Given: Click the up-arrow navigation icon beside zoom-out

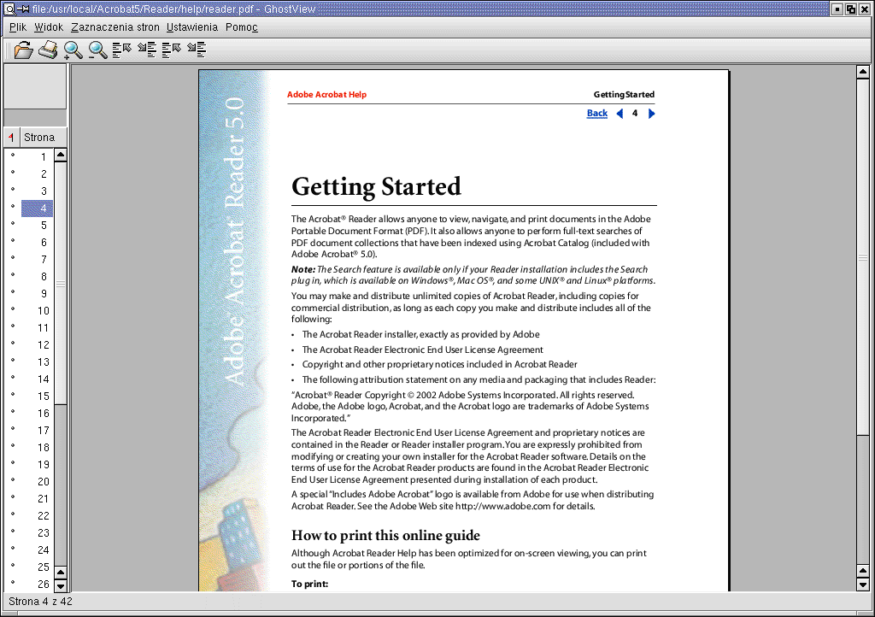Looking at the screenshot, I should 121,50.
